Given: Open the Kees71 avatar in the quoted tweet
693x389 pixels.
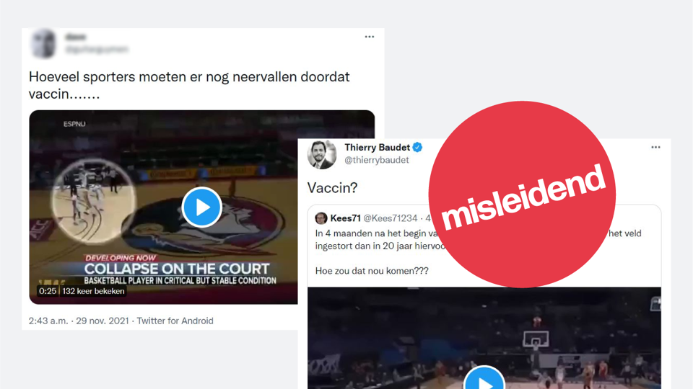Looking at the screenshot, I should click(x=321, y=218).
